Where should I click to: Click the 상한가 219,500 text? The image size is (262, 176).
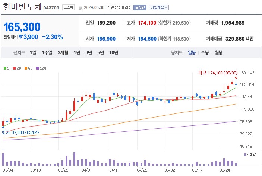[174, 23]
